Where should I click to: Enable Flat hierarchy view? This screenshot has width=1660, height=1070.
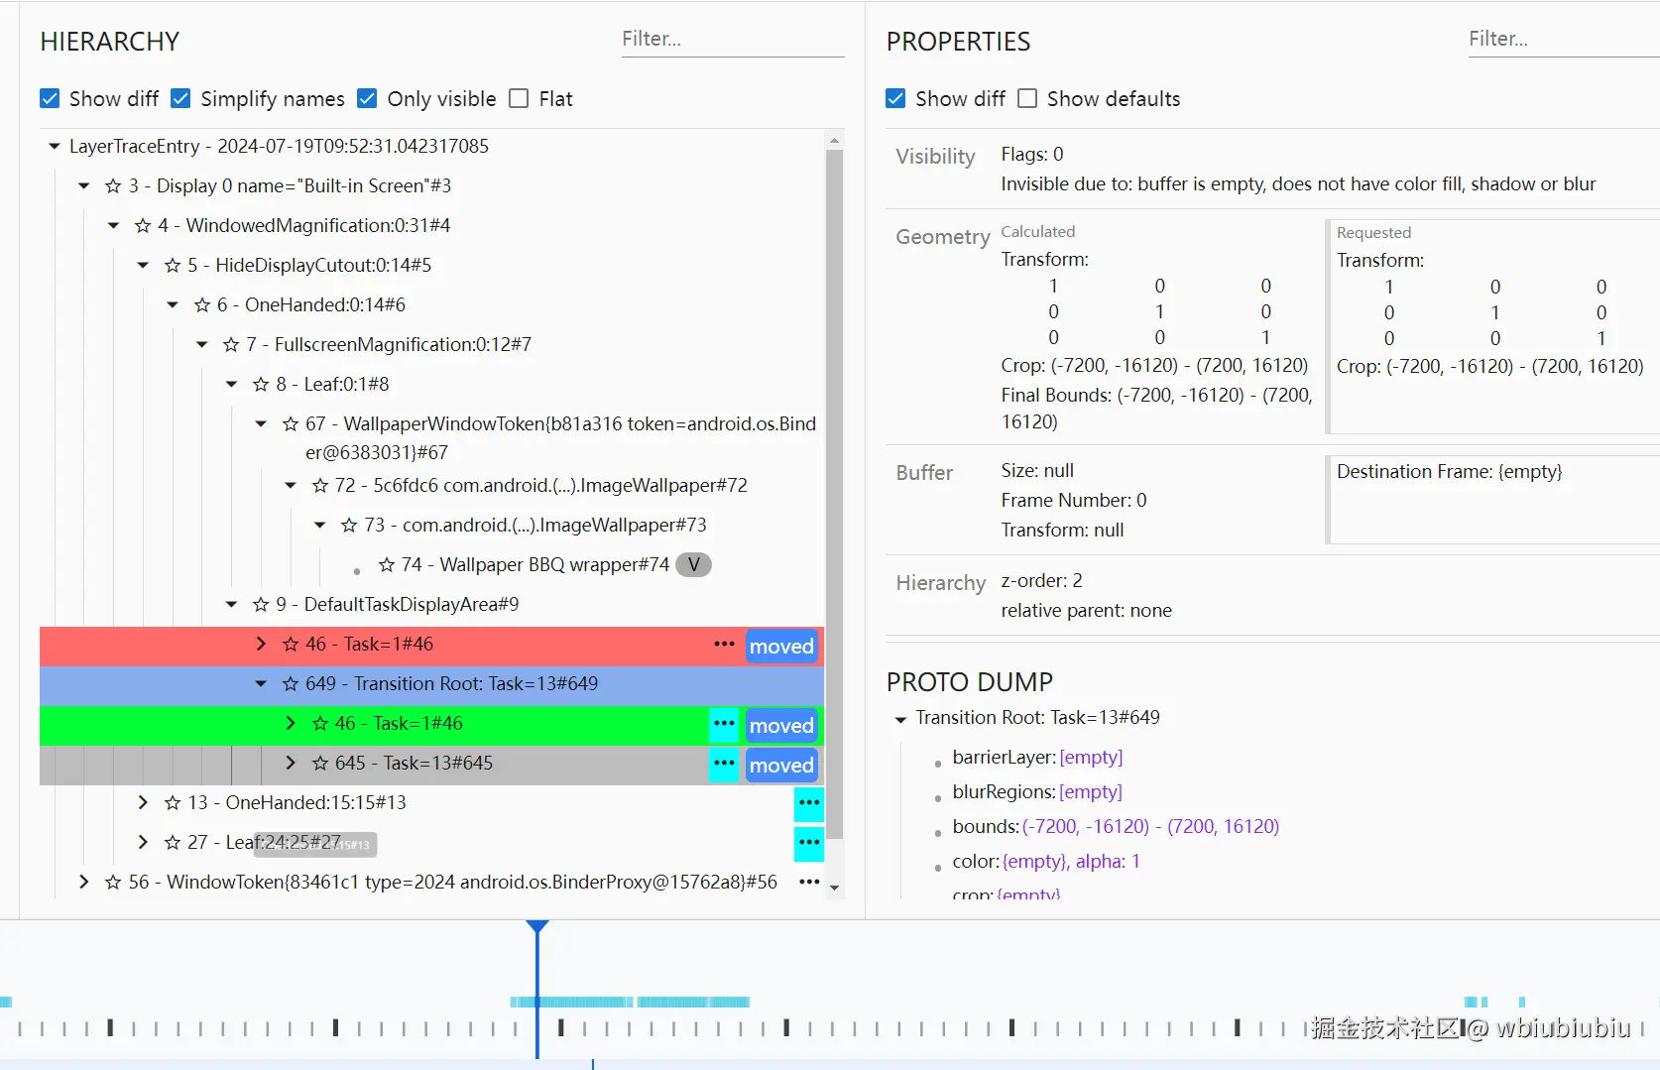point(519,98)
